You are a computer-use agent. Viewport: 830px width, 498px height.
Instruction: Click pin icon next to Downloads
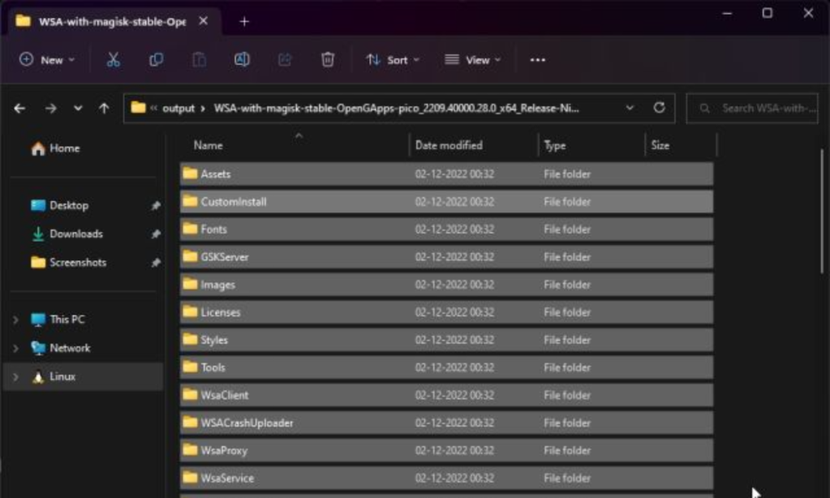click(x=156, y=234)
